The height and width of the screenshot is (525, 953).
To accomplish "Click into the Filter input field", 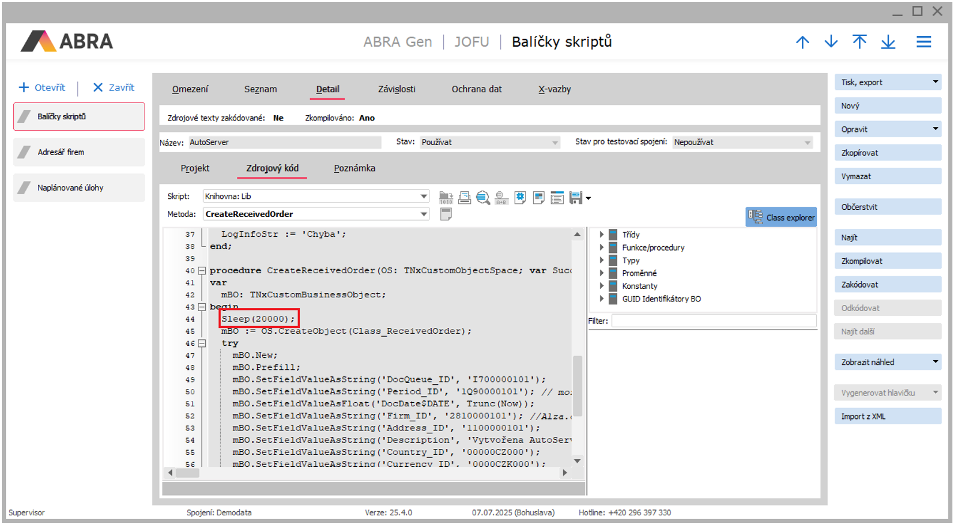I will click(x=714, y=321).
